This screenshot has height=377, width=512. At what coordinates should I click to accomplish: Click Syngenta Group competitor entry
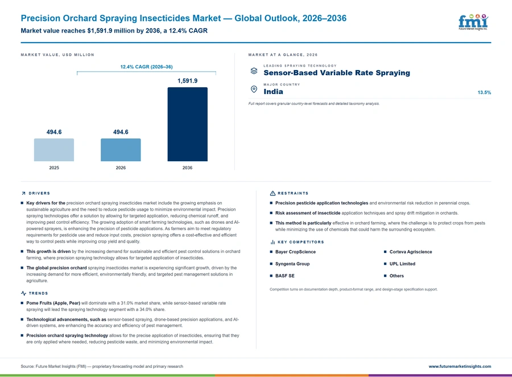pos(292,264)
